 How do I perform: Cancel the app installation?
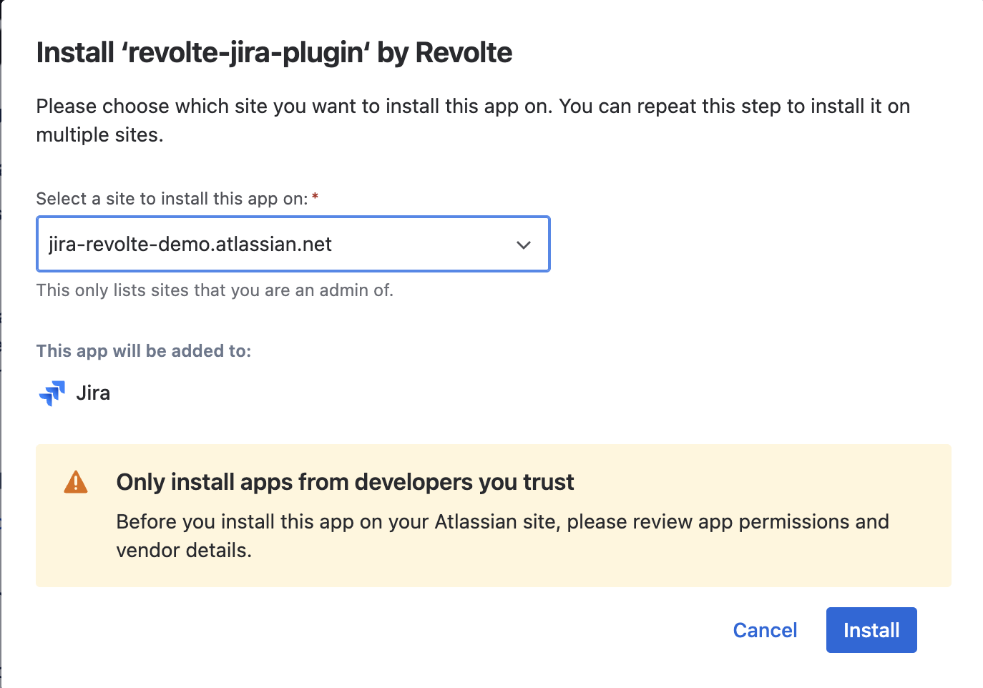point(765,630)
